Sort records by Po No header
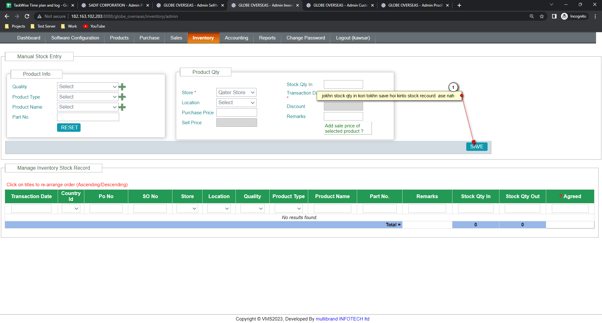This screenshot has width=602, height=323. [x=106, y=197]
